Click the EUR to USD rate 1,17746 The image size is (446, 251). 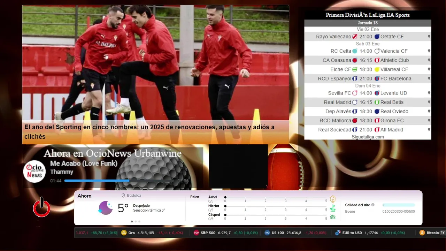point(371,233)
